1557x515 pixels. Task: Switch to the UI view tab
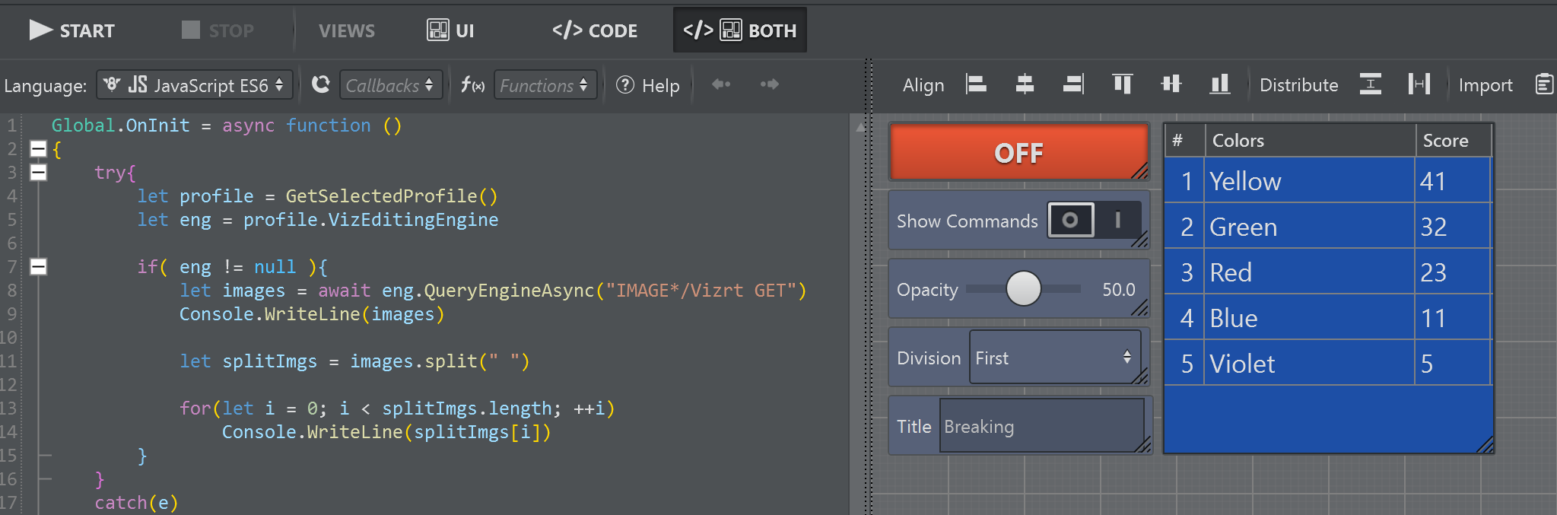click(450, 30)
